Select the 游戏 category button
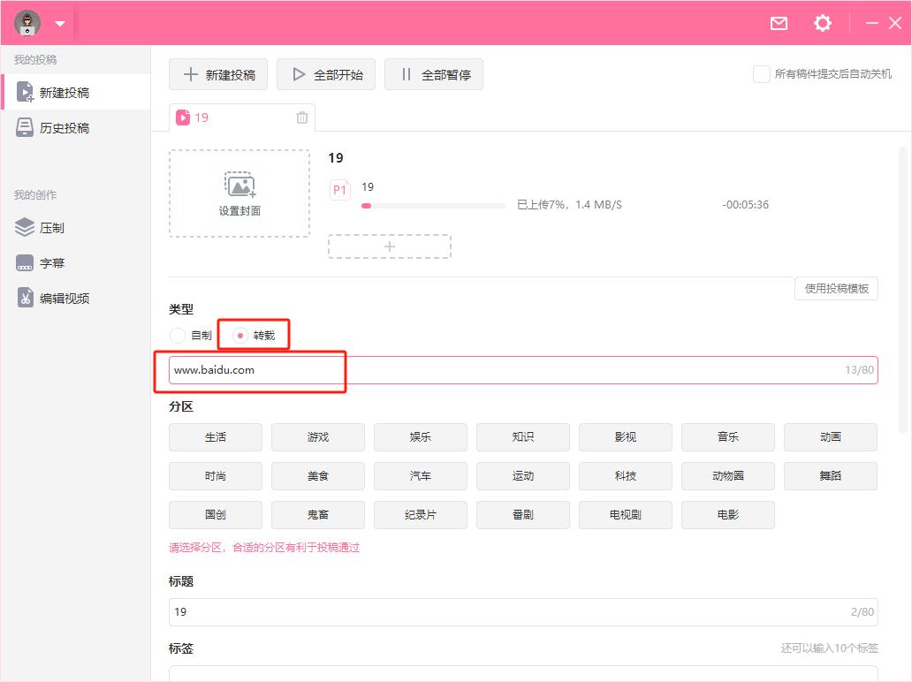This screenshot has width=912, height=682. pos(317,436)
